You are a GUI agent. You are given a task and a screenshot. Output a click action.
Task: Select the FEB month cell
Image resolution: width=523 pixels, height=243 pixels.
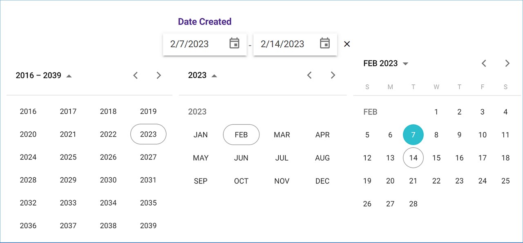click(x=241, y=135)
